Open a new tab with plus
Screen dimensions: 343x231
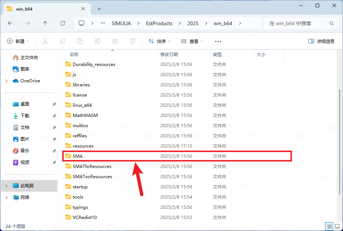(99, 9)
